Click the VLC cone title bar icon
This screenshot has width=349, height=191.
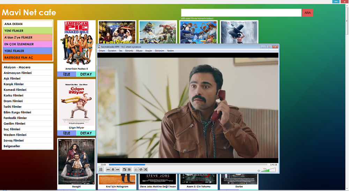(x=99, y=47)
